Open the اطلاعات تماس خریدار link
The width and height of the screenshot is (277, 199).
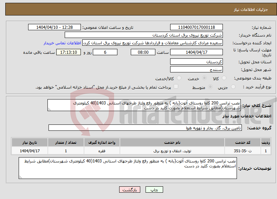[62, 43]
